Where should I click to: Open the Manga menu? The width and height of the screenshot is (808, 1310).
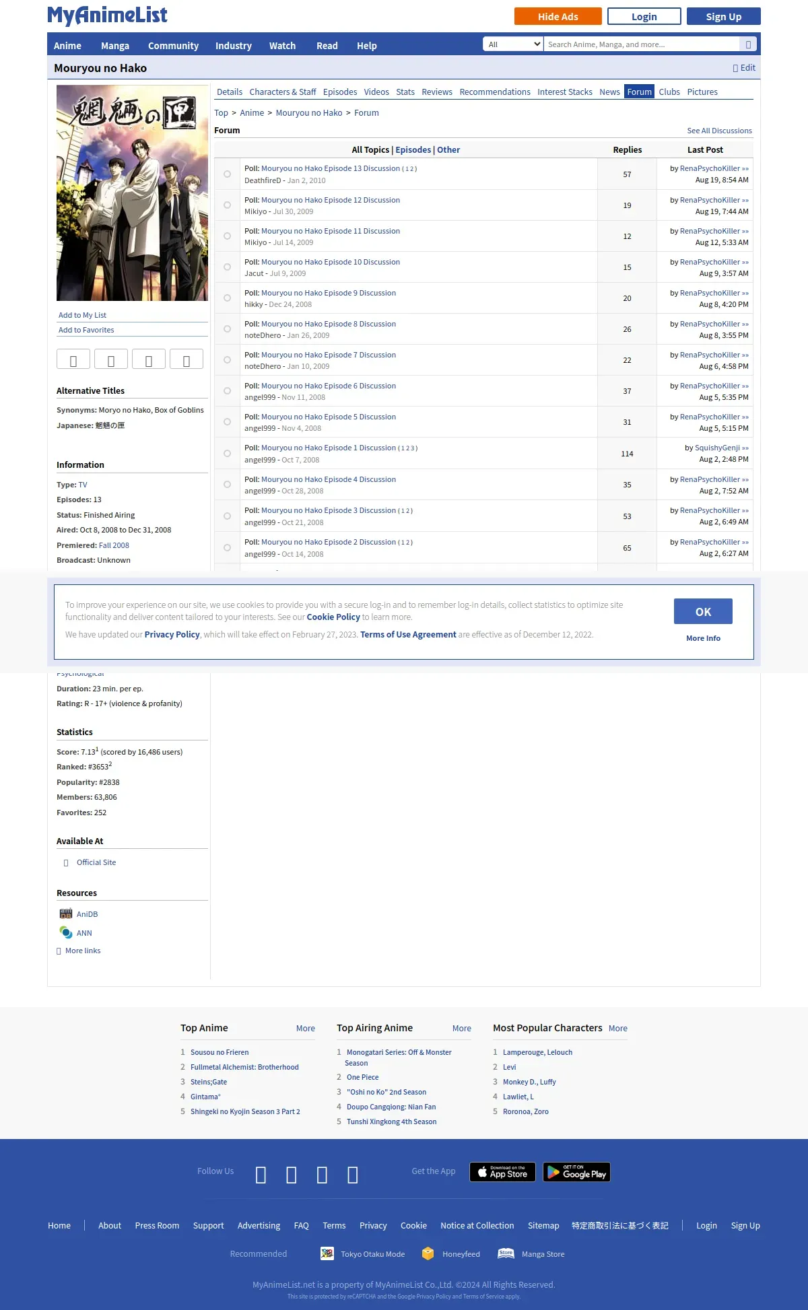115,46
